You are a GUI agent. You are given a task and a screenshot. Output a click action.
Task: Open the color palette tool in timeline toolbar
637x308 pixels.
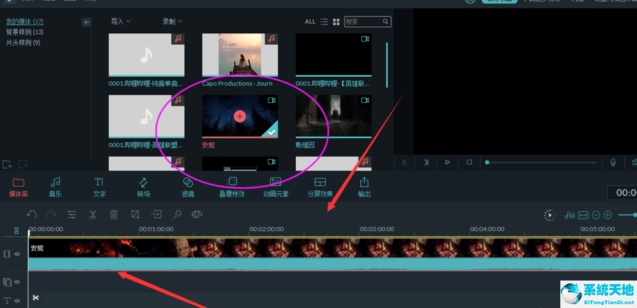click(197, 215)
